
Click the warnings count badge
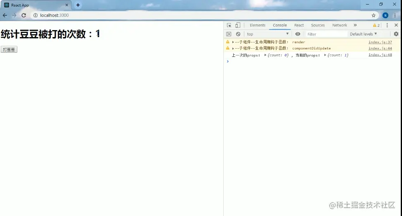(x=376, y=25)
